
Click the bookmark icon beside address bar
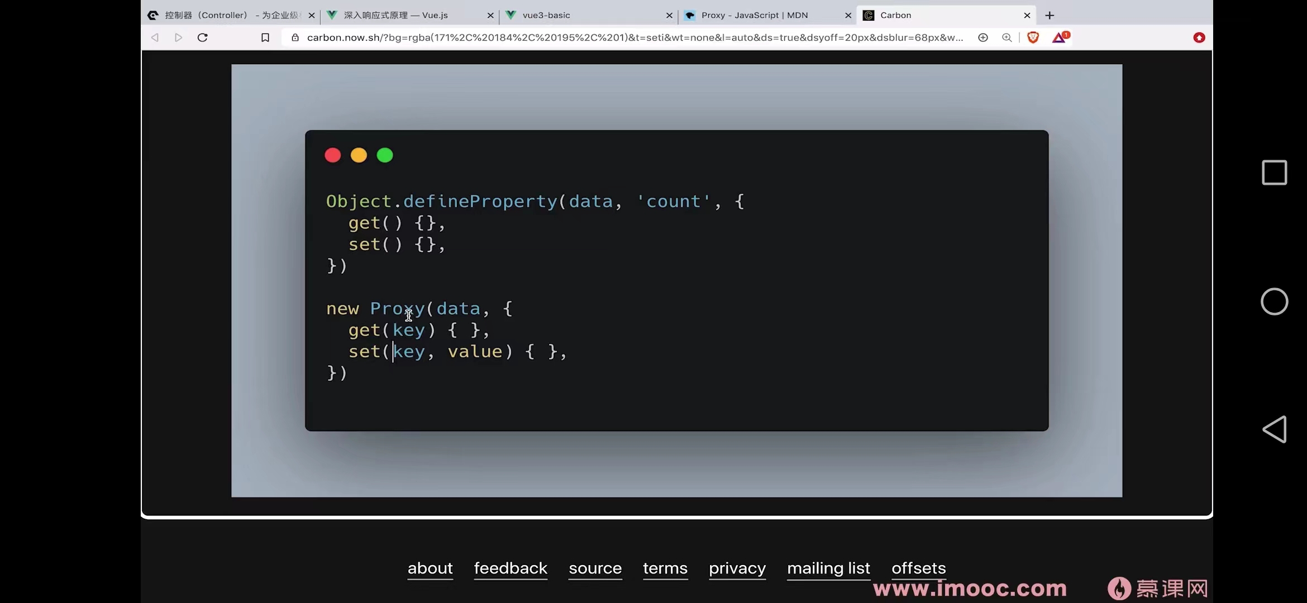pos(265,37)
